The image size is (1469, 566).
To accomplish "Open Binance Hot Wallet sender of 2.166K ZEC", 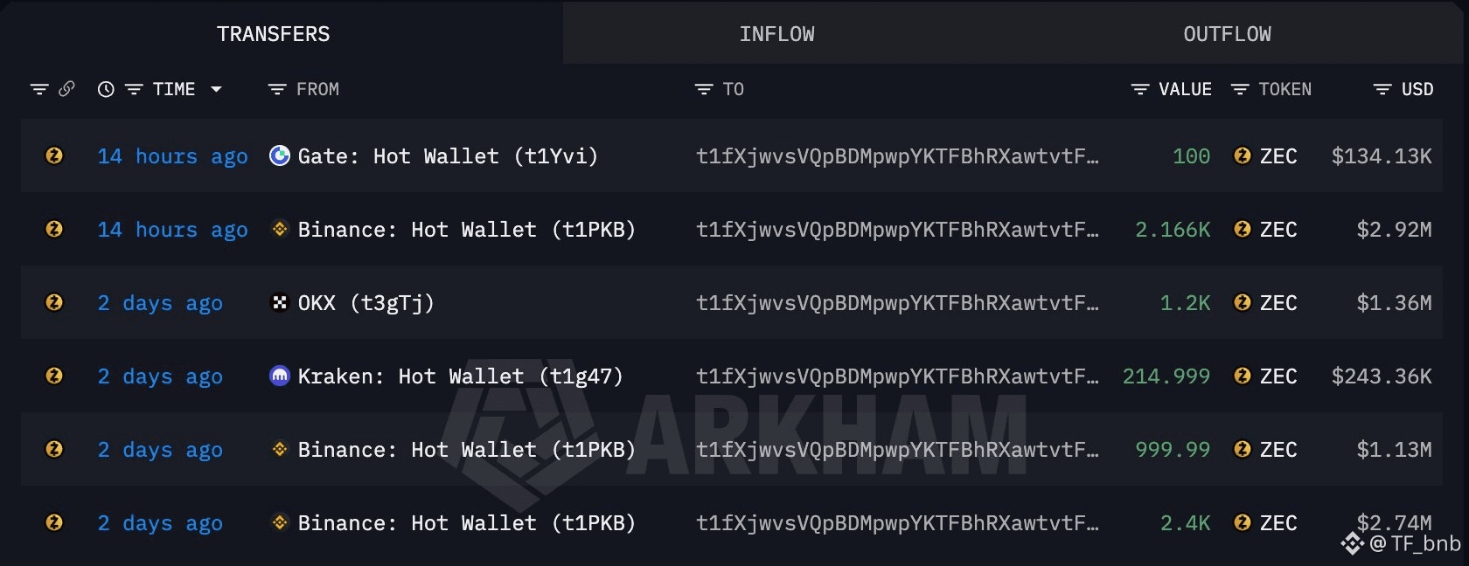I will point(466,230).
